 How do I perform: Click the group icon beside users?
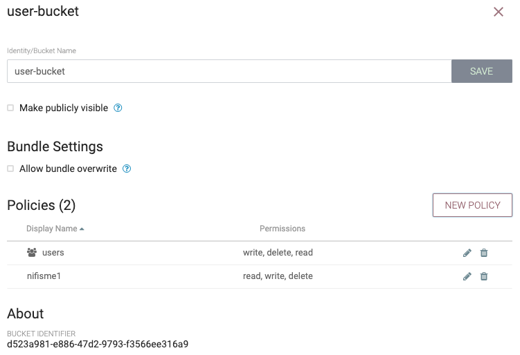(32, 253)
